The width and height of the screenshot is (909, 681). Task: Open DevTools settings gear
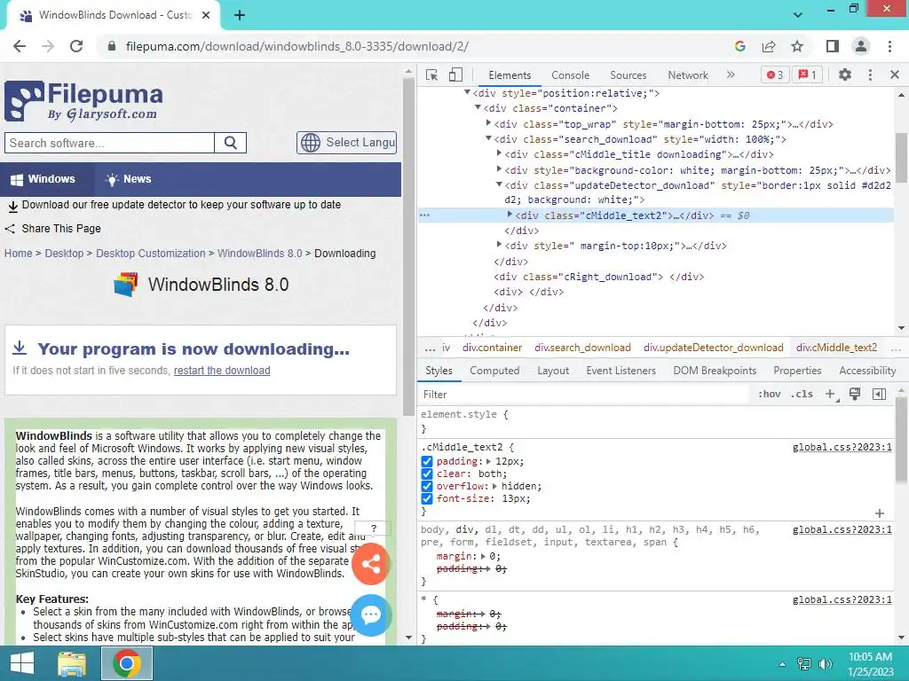tap(845, 74)
